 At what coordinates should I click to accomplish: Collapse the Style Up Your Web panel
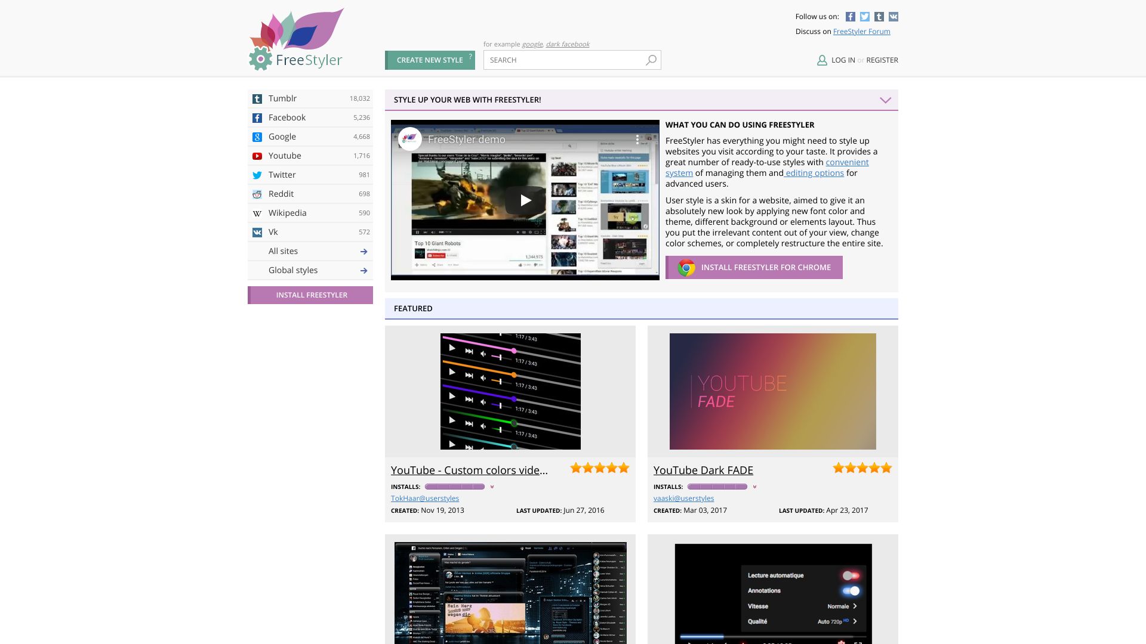tap(885, 100)
